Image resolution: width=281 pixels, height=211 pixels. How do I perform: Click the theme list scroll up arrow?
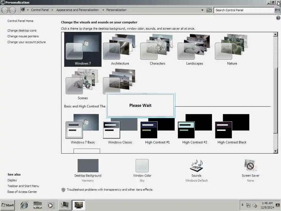tap(276, 34)
